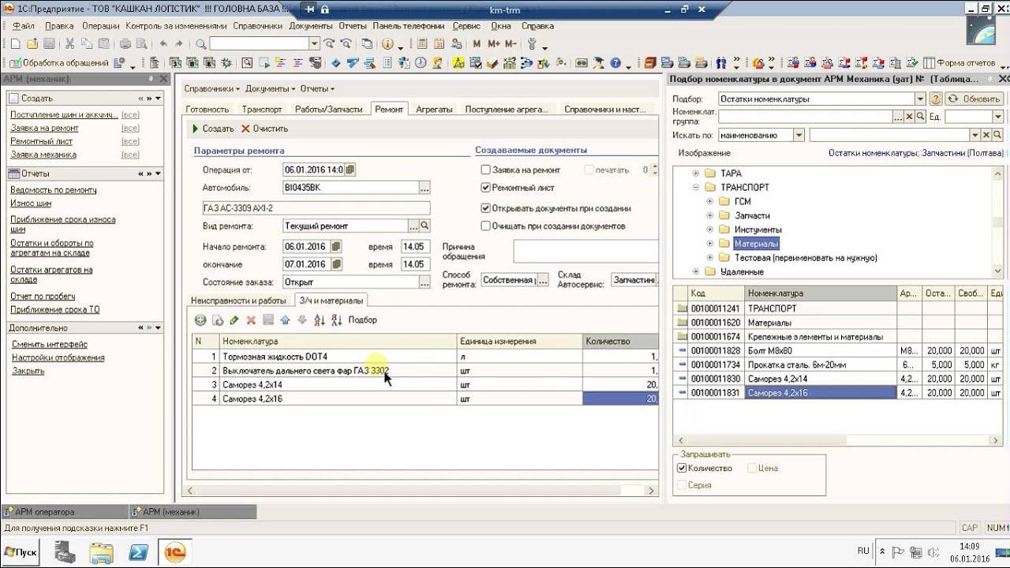Toggle the Серия checkbox

pos(682,485)
